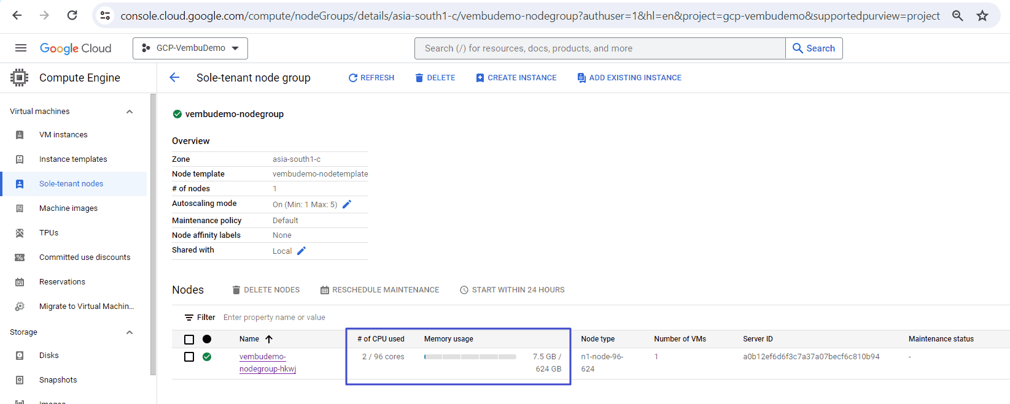Refresh the node group details

[x=371, y=78]
